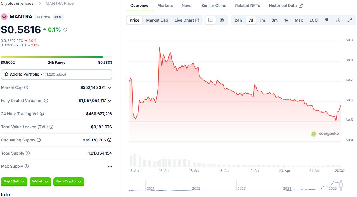Click info icon beside Circulating Supply label
The image size is (357, 197).
point(39,140)
